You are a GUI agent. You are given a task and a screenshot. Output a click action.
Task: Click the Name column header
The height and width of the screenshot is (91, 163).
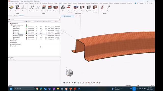(x=10, y=22)
